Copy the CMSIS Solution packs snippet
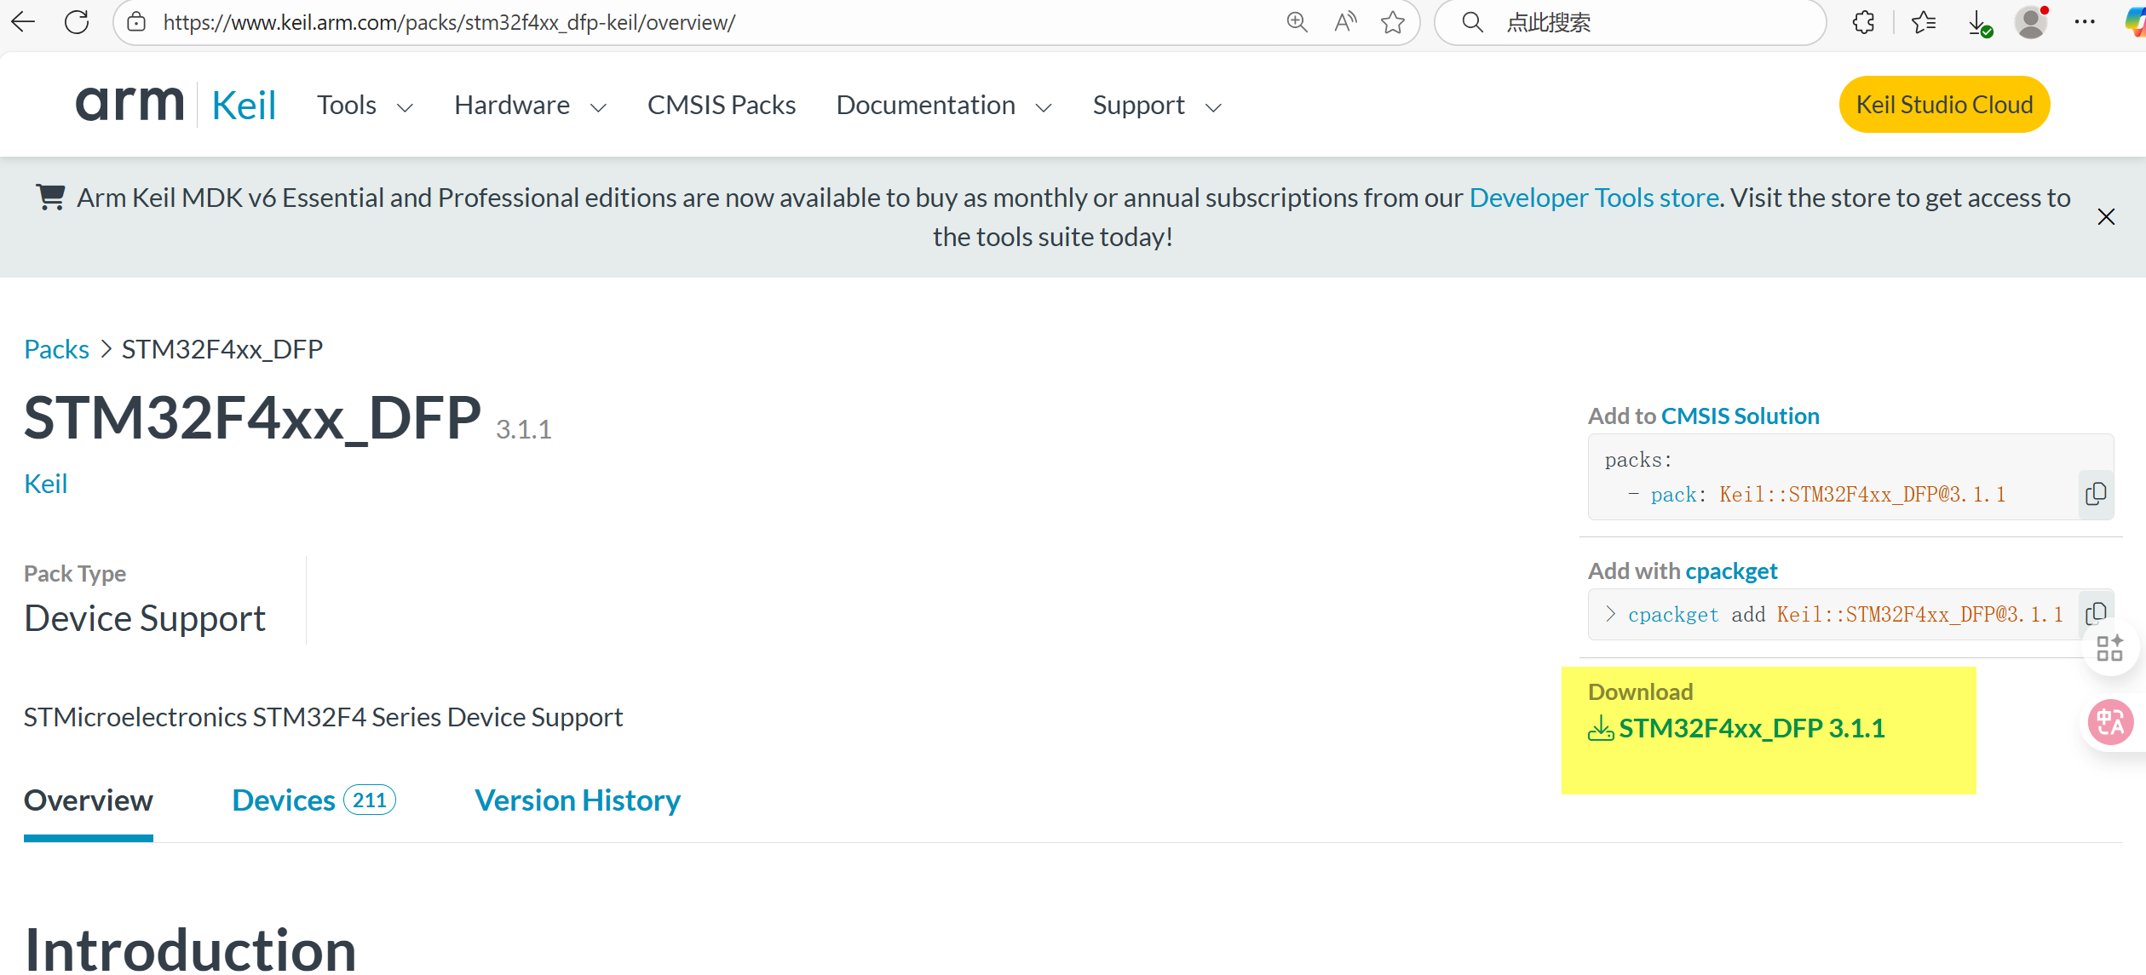 tap(2096, 494)
